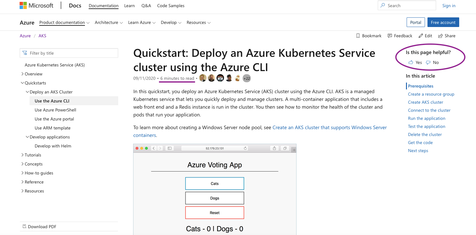Click the Edit pencil icon
The width and height of the screenshot is (476, 235).
[421, 36]
